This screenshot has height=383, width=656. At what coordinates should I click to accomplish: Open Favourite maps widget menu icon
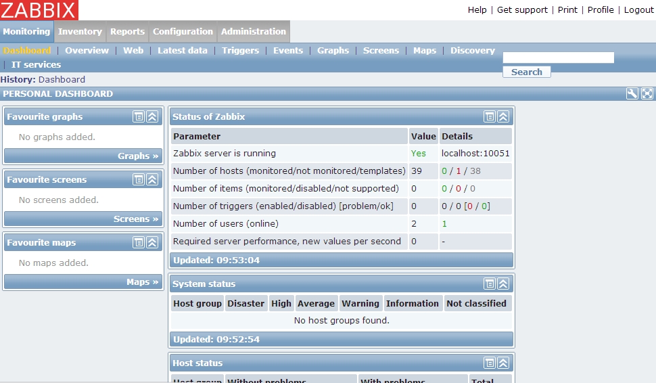point(139,242)
